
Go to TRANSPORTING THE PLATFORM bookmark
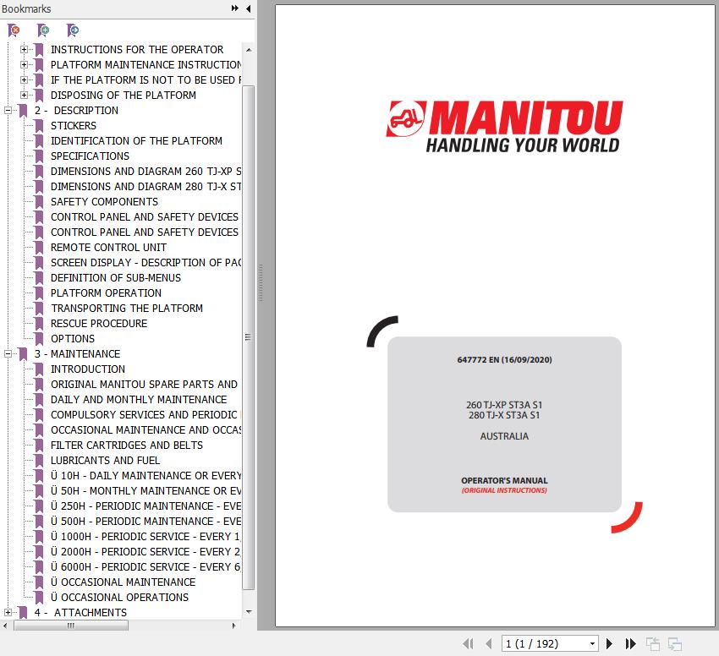pyautogui.click(x=127, y=308)
